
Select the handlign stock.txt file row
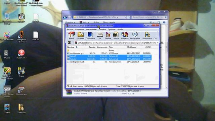(x=109, y=62)
